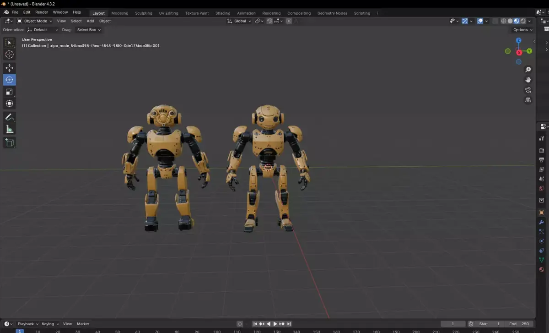The height and width of the screenshot is (333, 549).
Task: Switch perspective/orthographic grid icon
Action: point(528,100)
